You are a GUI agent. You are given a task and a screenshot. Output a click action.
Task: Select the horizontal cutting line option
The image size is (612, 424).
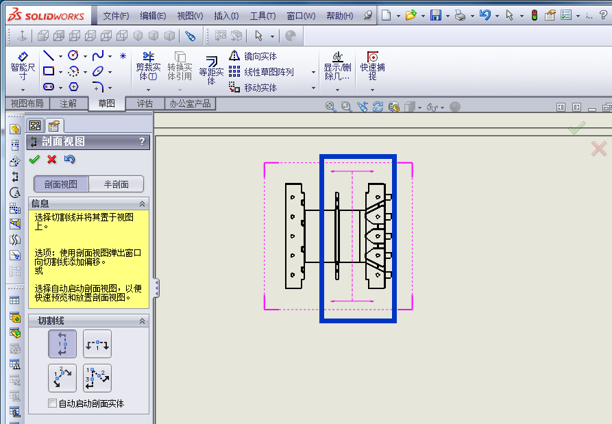[x=97, y=344]
